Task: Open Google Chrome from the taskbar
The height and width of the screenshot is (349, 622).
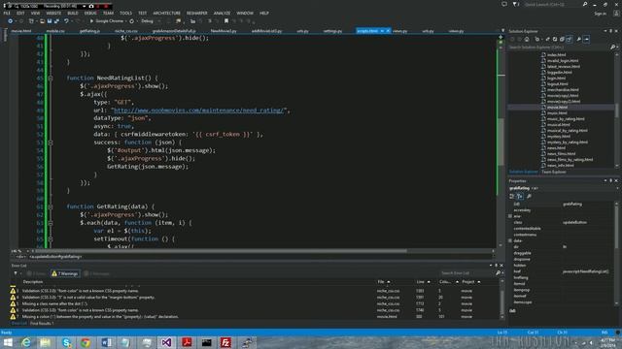Action: (86, 342)
